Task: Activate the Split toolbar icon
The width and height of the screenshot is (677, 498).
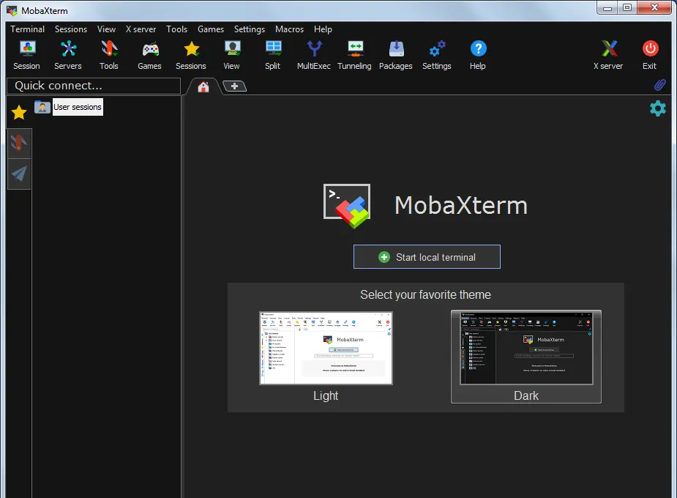Action: point(273,55)
